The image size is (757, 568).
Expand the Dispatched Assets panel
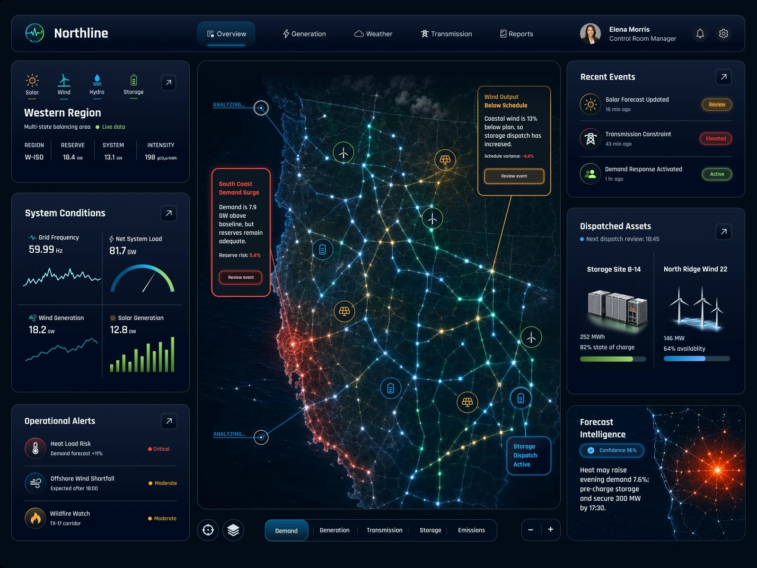tap(723, 232)
